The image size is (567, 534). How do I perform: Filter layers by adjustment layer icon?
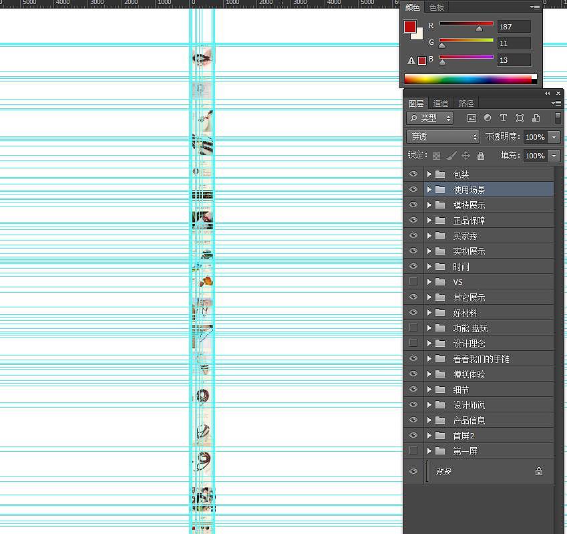(x=488, y=118)
